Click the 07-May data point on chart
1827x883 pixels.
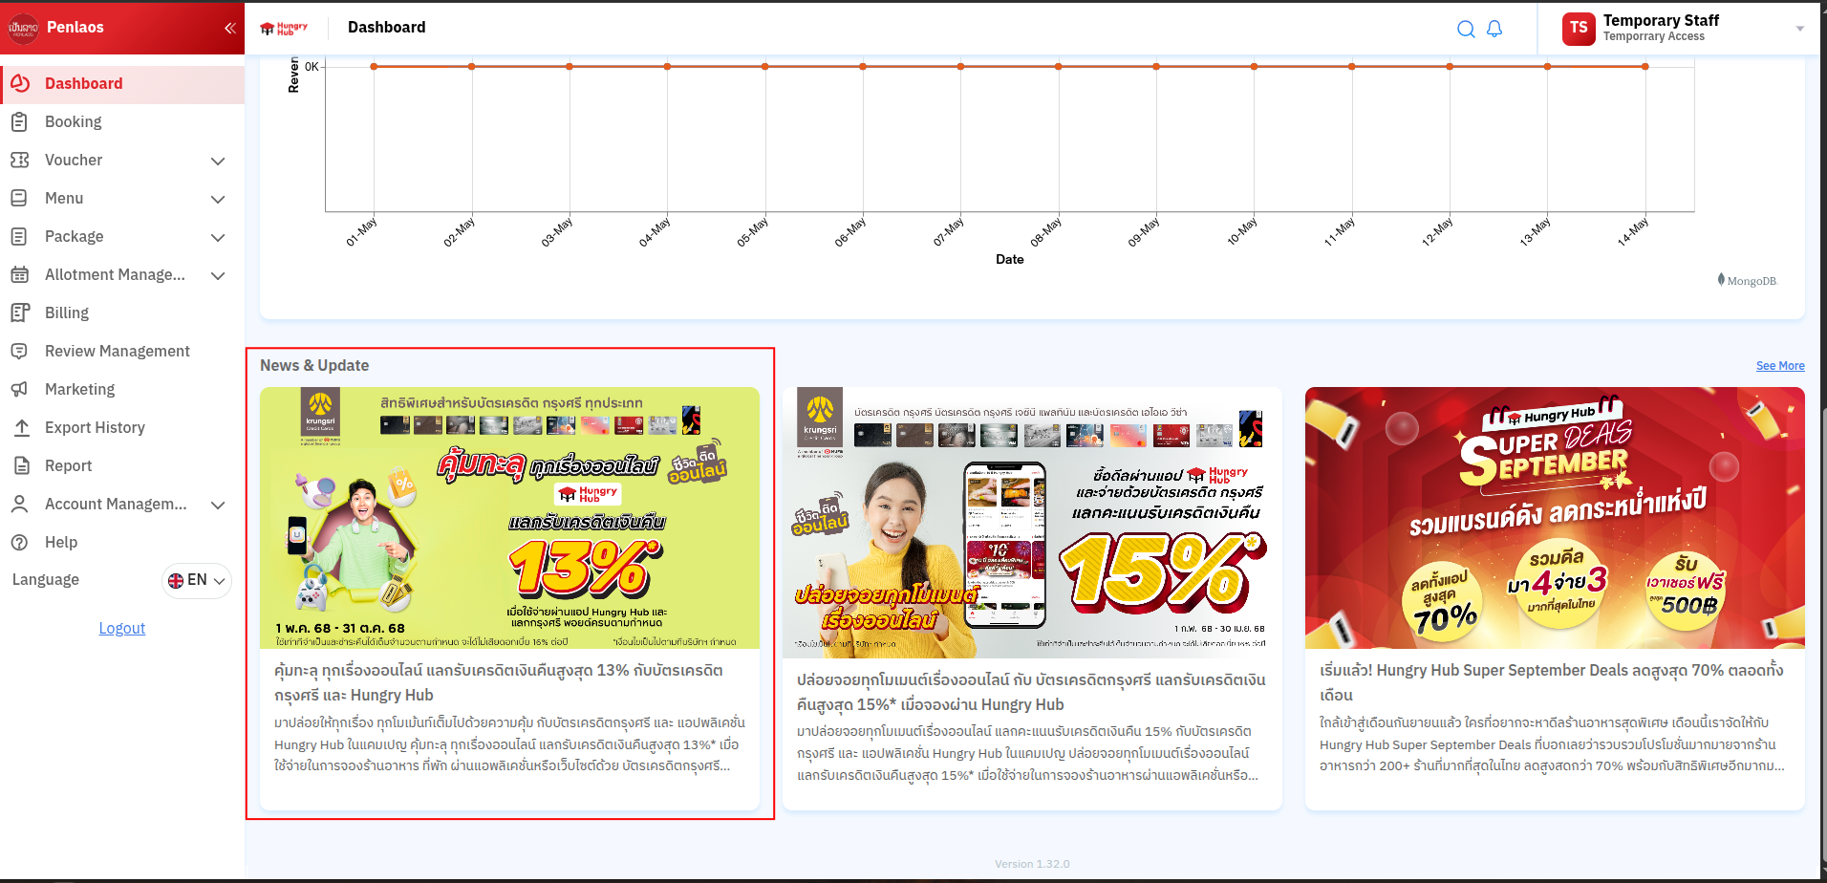(x=960, y=67)
